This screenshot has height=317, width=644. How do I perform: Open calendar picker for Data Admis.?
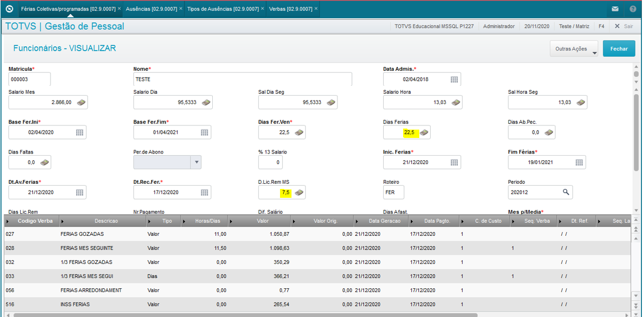(454, 79)
